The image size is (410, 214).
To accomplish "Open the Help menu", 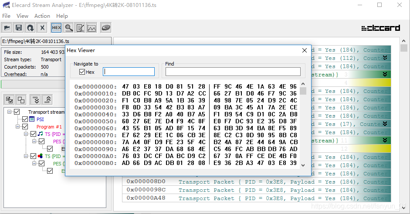I will click(62, 16).
